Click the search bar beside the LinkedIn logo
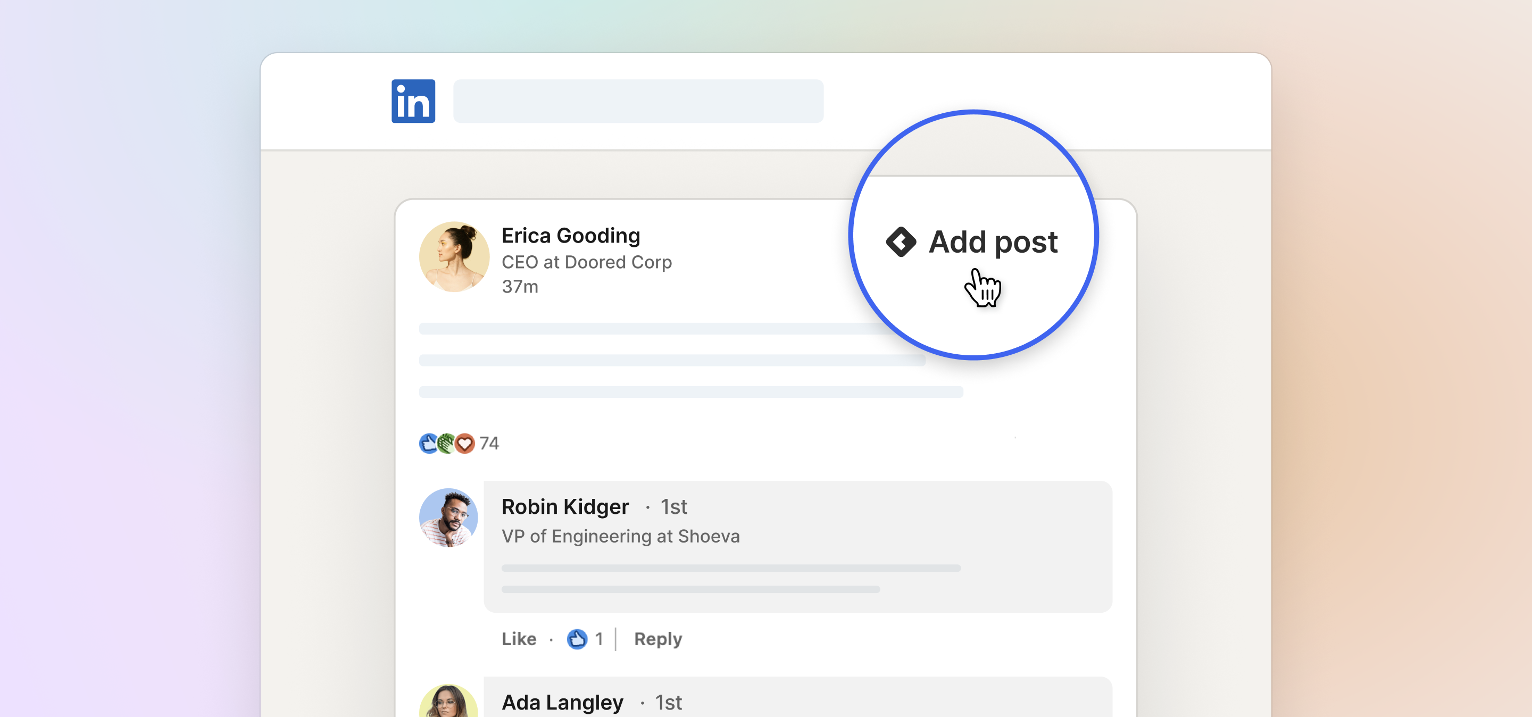Viewport: 1532px width, 717px height. click(638, 101)
